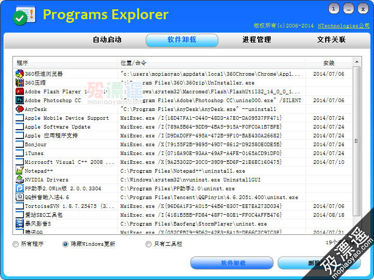Click the iTunes entry icon

(x=20, y=153)
